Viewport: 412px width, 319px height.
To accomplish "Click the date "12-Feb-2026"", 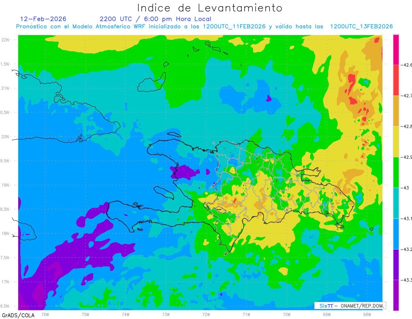I will [x=43, y=19].
